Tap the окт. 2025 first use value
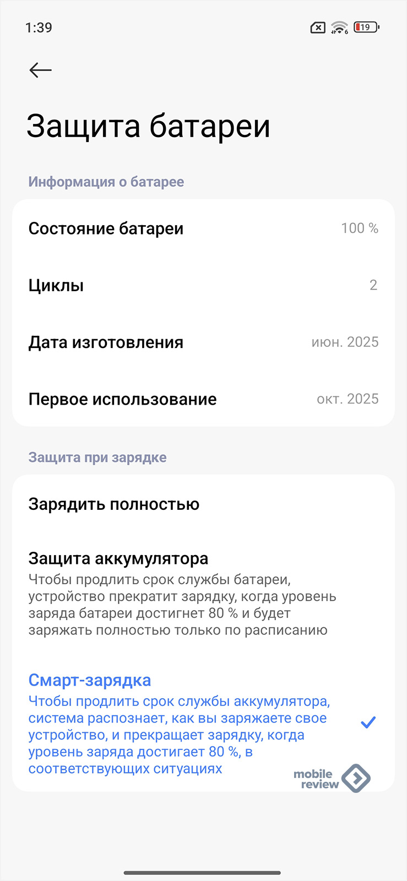 tap(348, 399)
